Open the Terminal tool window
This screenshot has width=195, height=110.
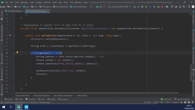(30, 99)
